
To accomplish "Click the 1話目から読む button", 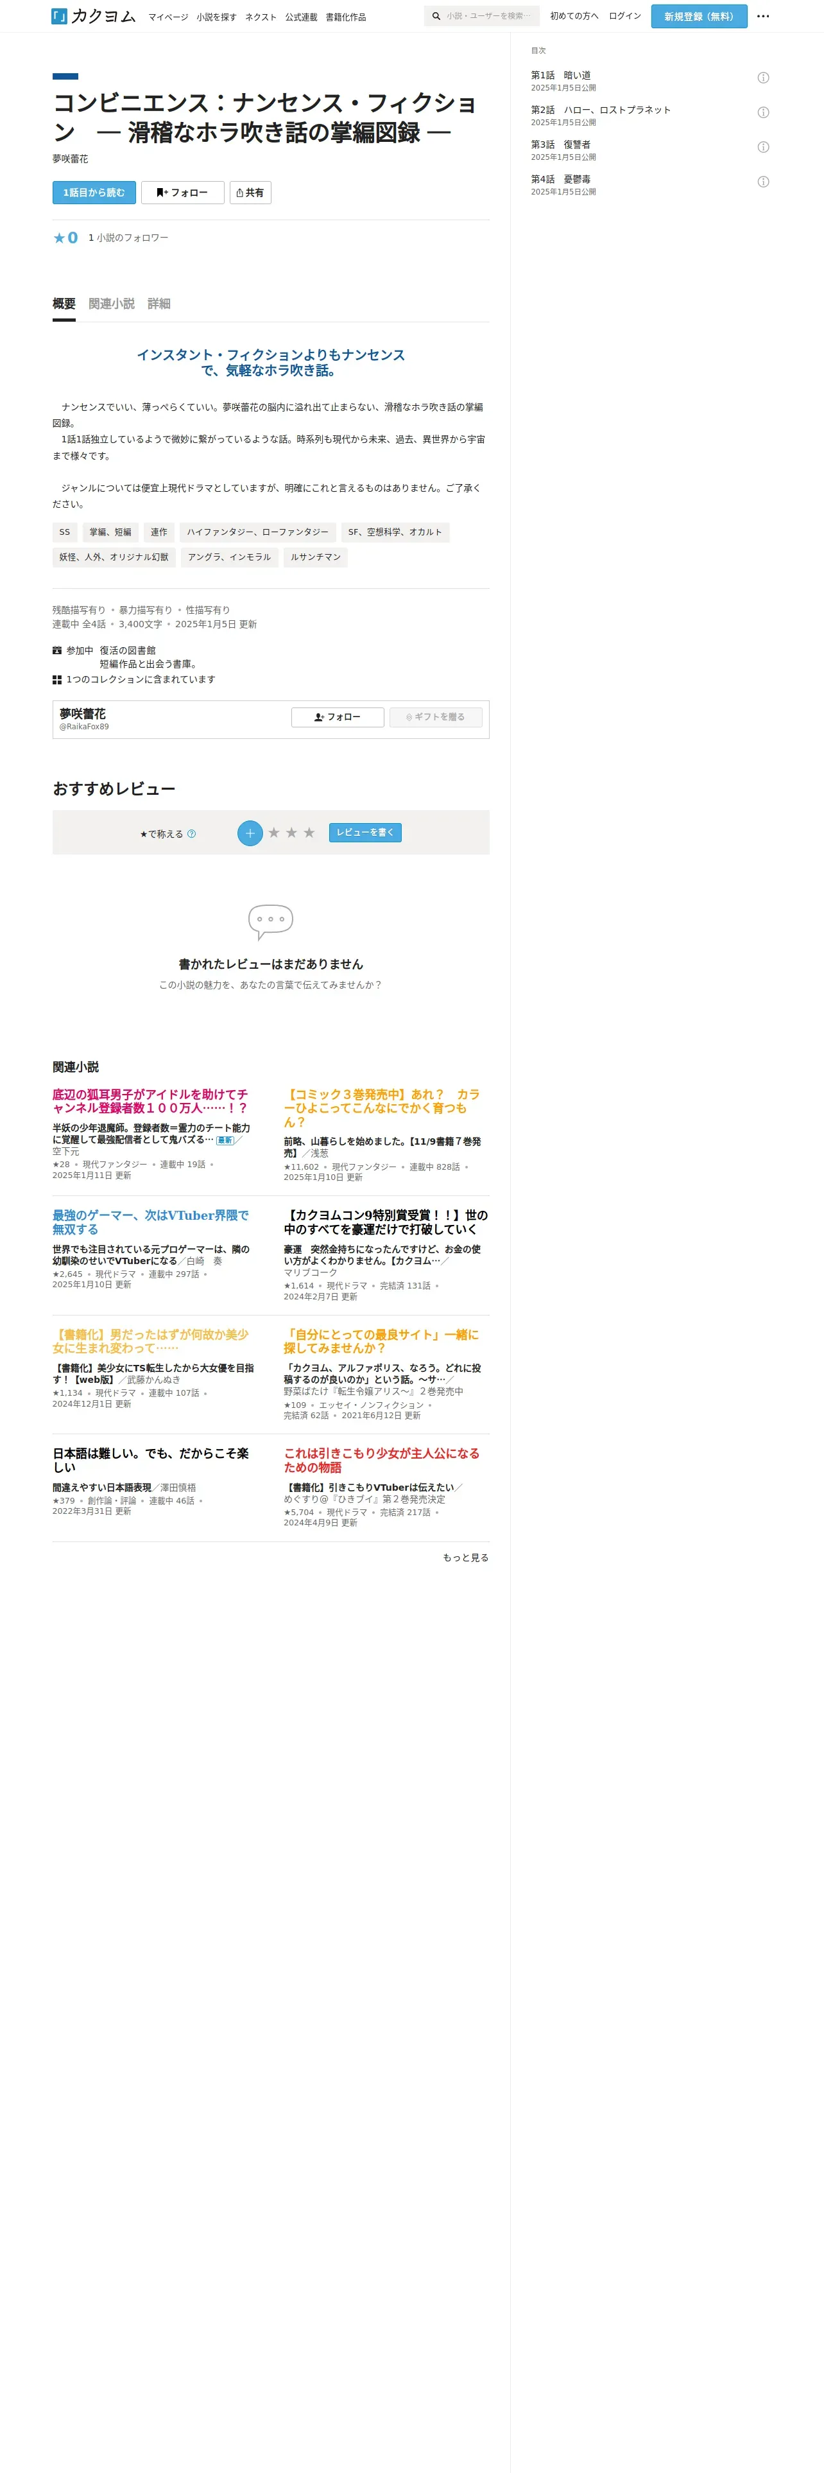I will [x=94, y=193].
